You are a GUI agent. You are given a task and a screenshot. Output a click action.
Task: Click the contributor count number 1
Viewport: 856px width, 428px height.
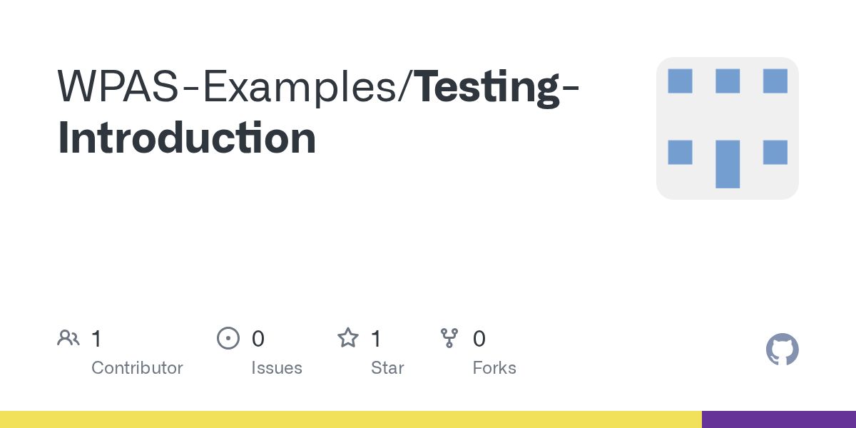pos(96,339)
